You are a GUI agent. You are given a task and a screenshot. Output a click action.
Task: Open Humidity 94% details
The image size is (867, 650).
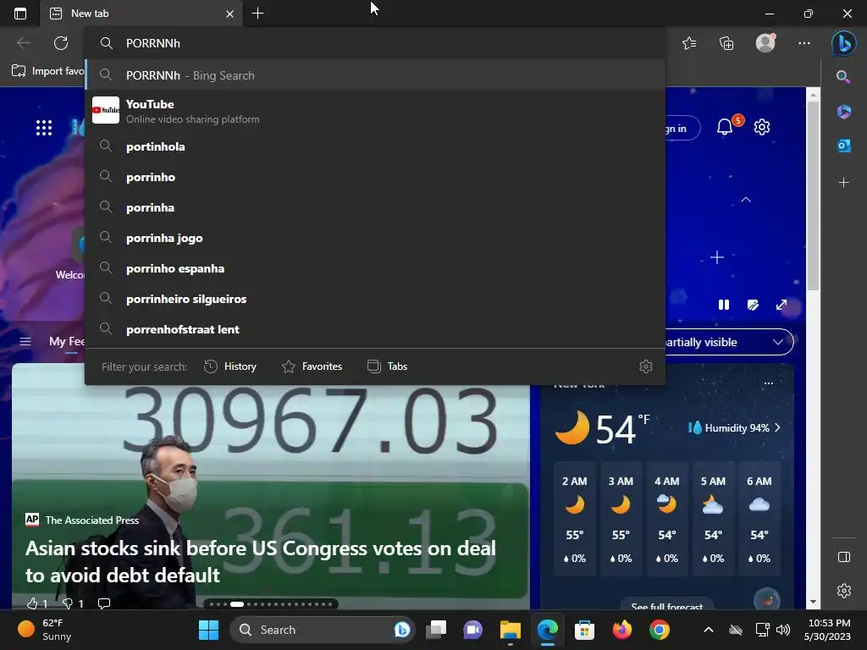click(734, 427)
